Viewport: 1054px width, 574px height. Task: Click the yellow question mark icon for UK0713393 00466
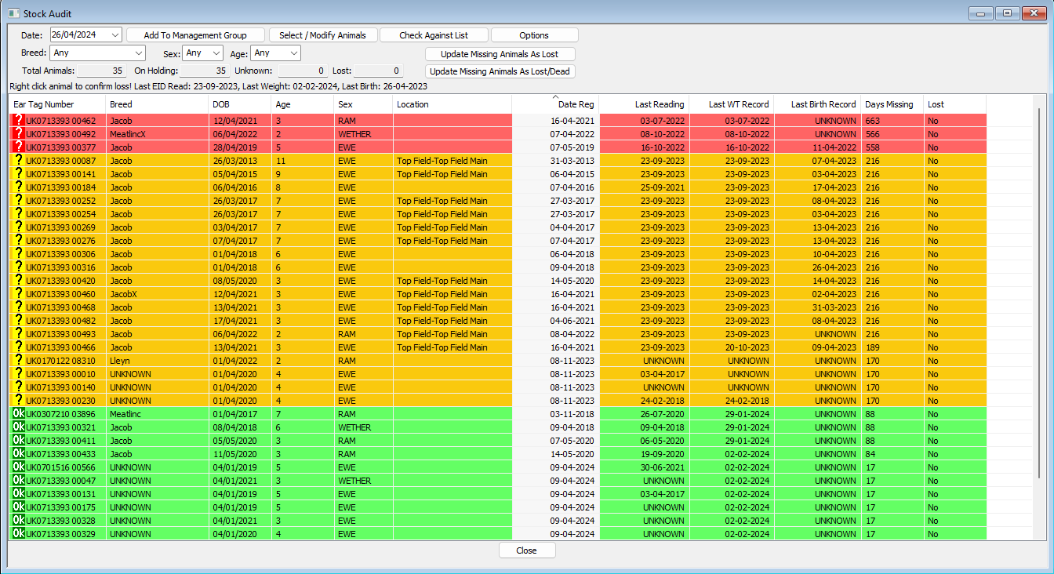pyautogui.click(x=19, y=347)
